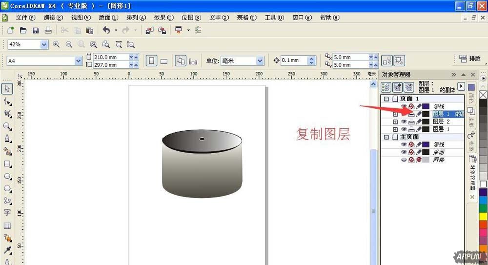Click the page width 210.0 mm field

pyautogui.click(x=110, y=57)
